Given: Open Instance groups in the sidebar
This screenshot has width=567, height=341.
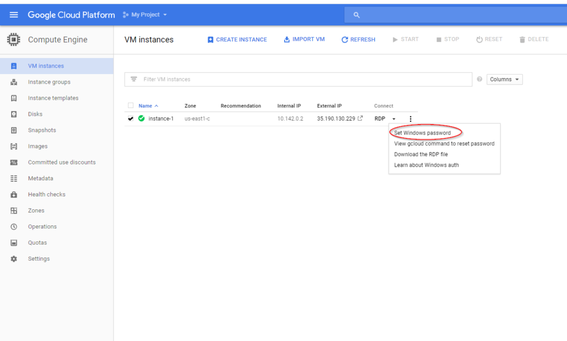Looking at the screenshot, I should pos(49,82).
